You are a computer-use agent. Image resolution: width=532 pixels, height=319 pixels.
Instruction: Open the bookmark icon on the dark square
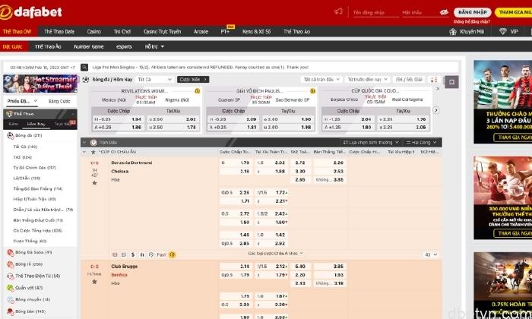point(451,82)
